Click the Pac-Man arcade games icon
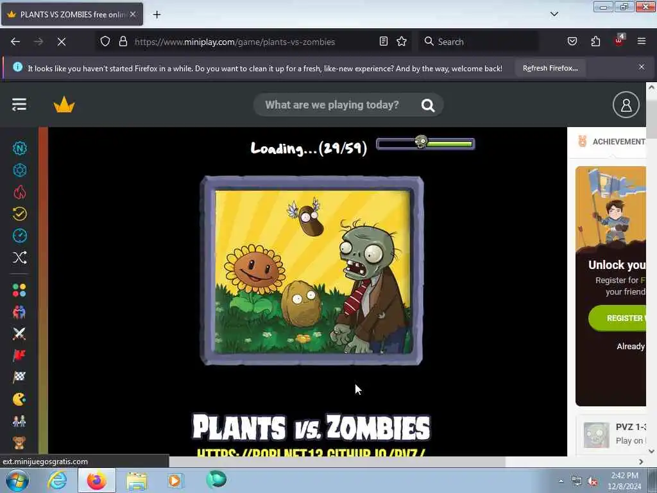 (x=19, y=399)
